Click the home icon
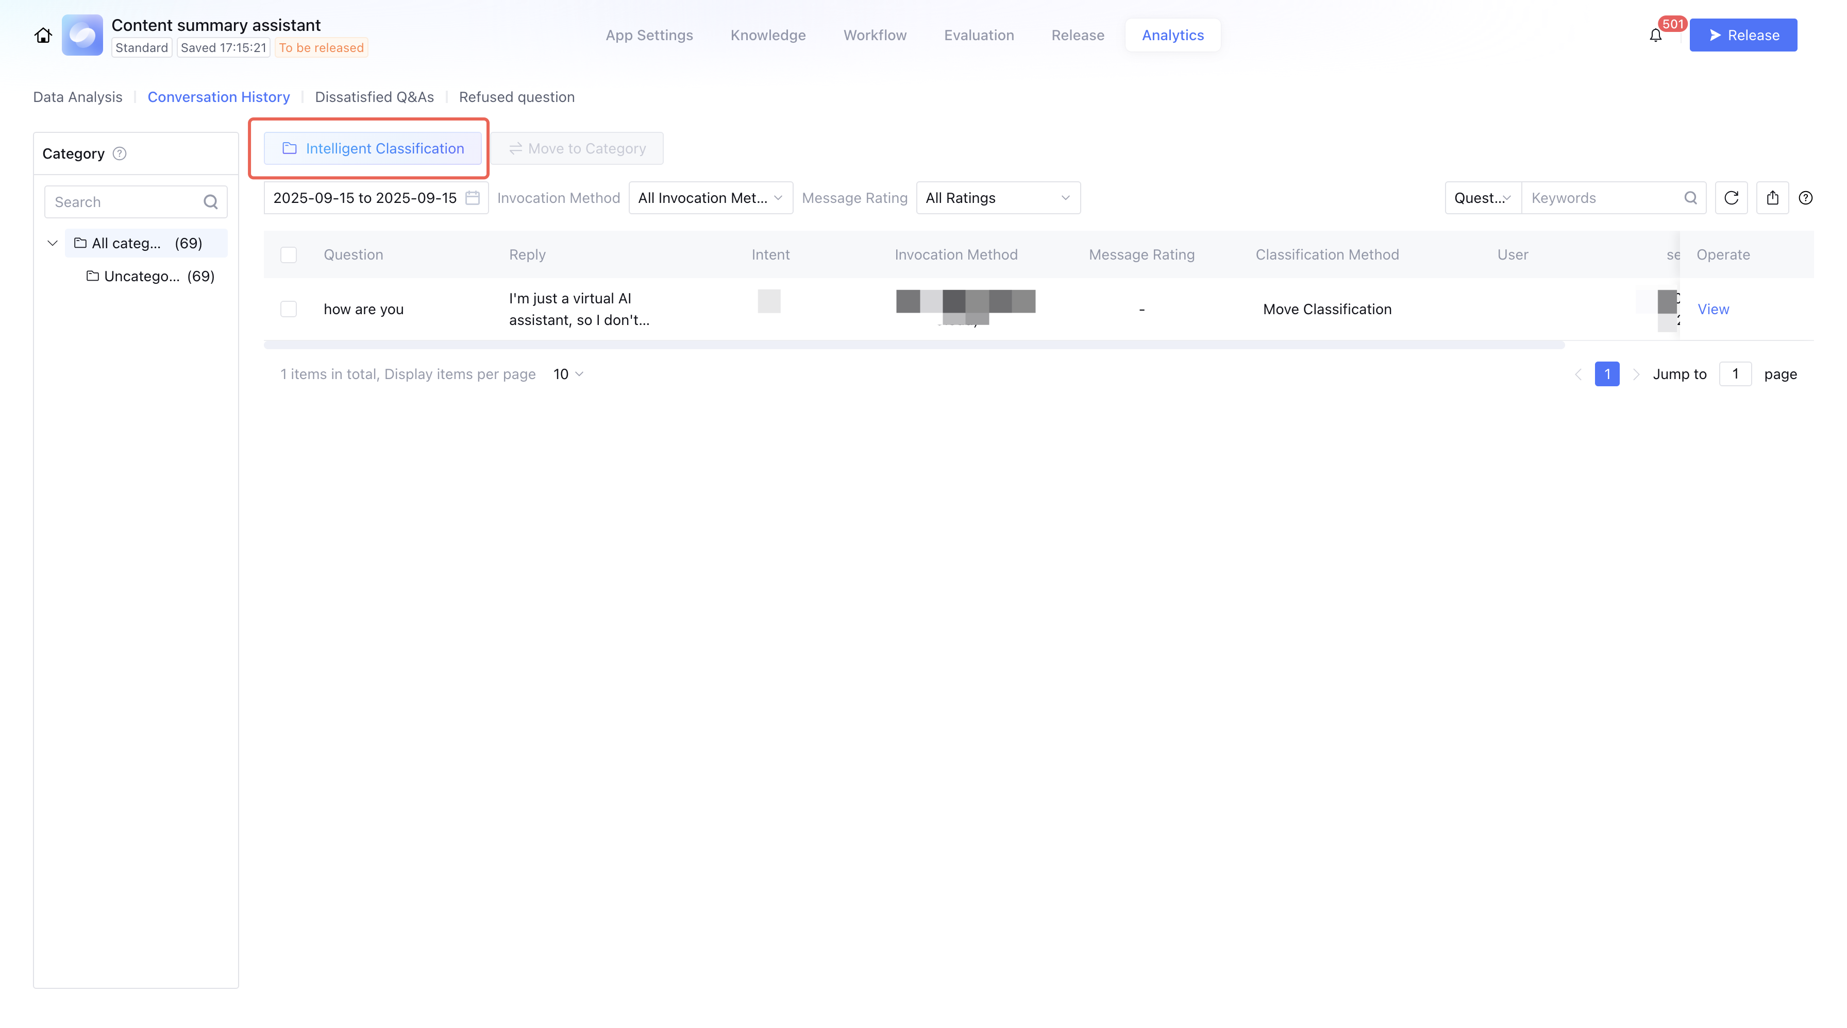The image size is (1847, 1028). pos(43,35)
